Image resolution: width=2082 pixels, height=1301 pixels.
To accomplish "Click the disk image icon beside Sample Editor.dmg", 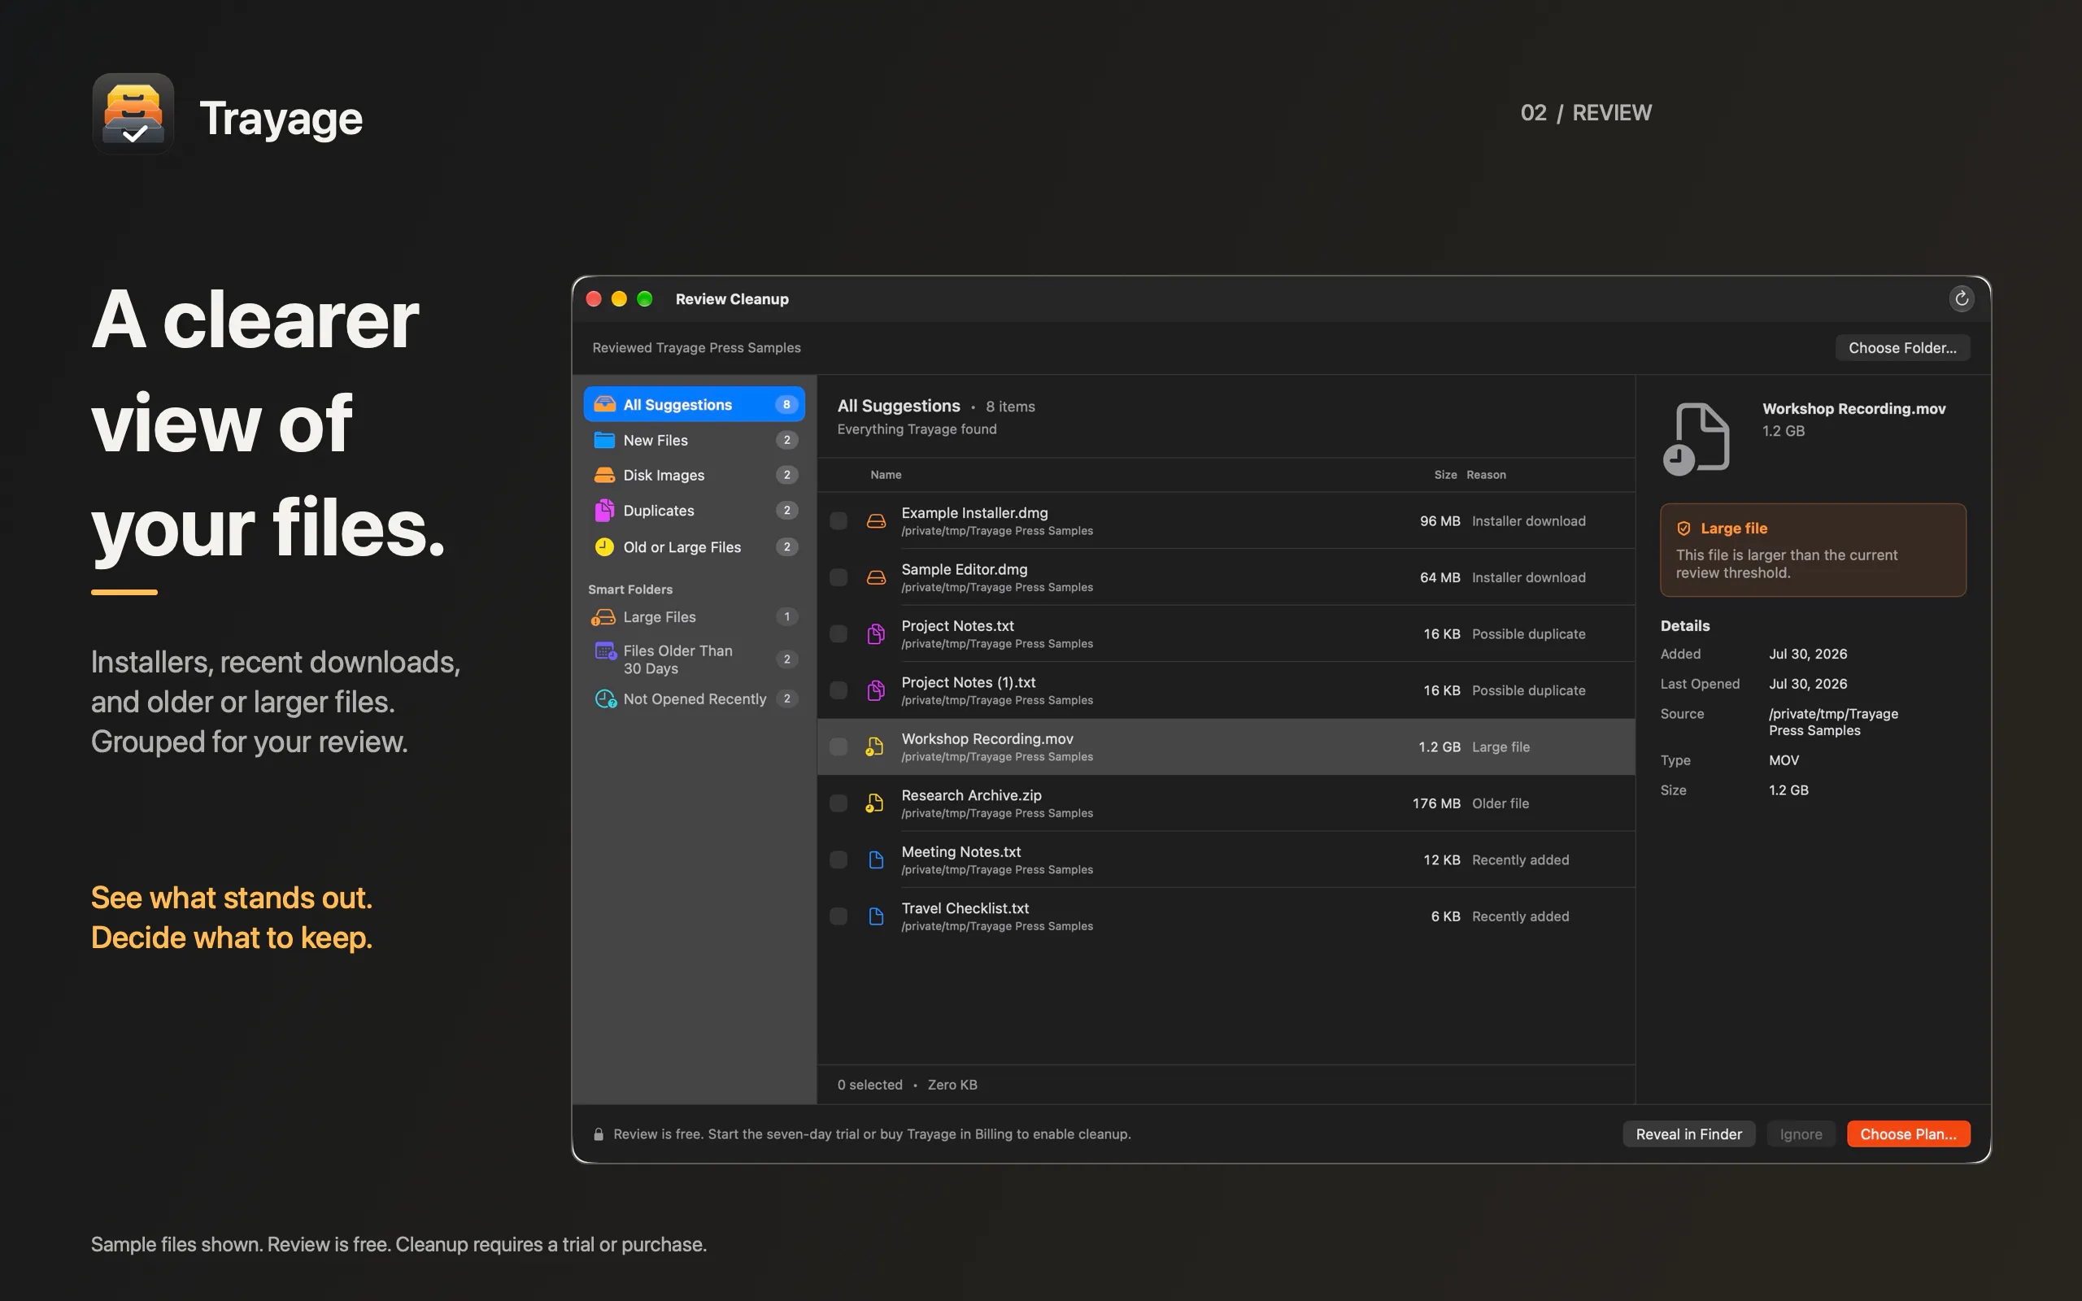I will pos(876,577).
